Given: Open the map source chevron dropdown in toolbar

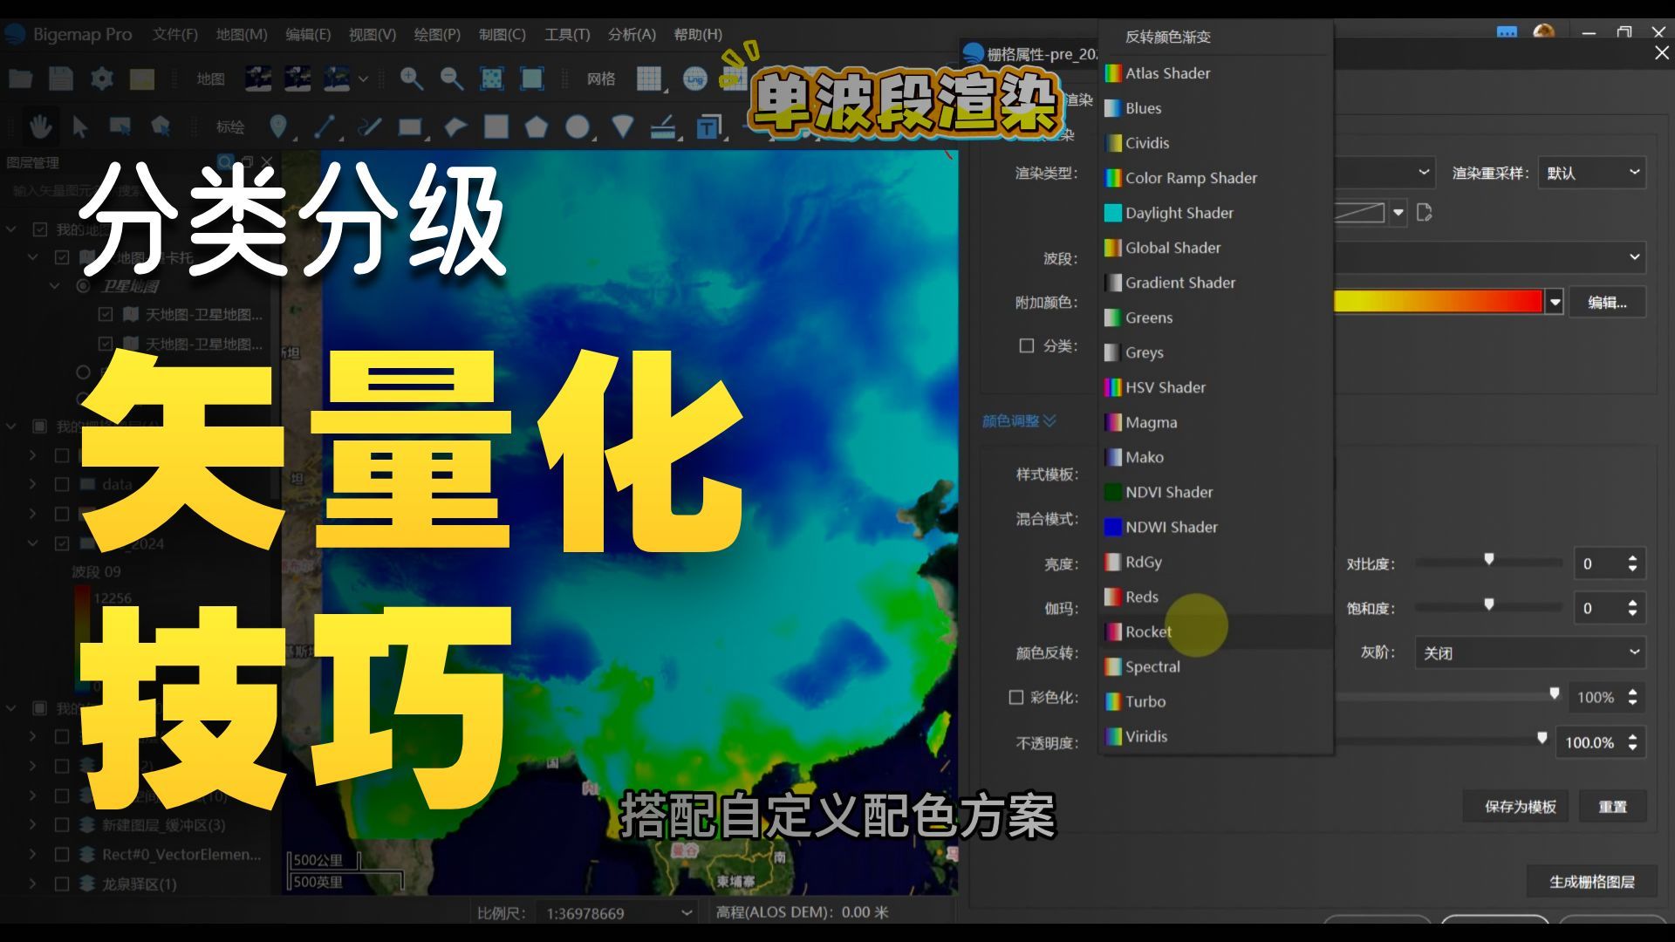Looking at the screenshot, I should (x=363, y=79).
